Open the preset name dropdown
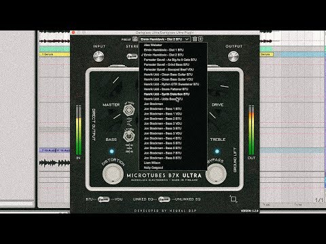Image resolution: width=326 pixels, height=244 pixels. (x=164, y=39)
